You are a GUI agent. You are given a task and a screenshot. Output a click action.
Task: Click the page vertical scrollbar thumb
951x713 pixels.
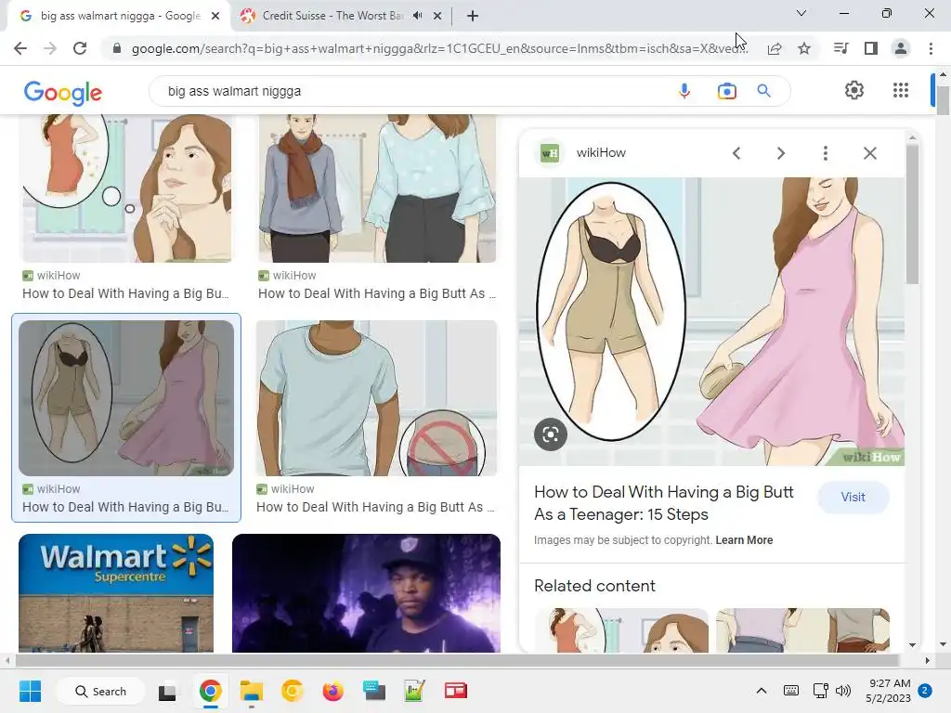pos(943,100)
